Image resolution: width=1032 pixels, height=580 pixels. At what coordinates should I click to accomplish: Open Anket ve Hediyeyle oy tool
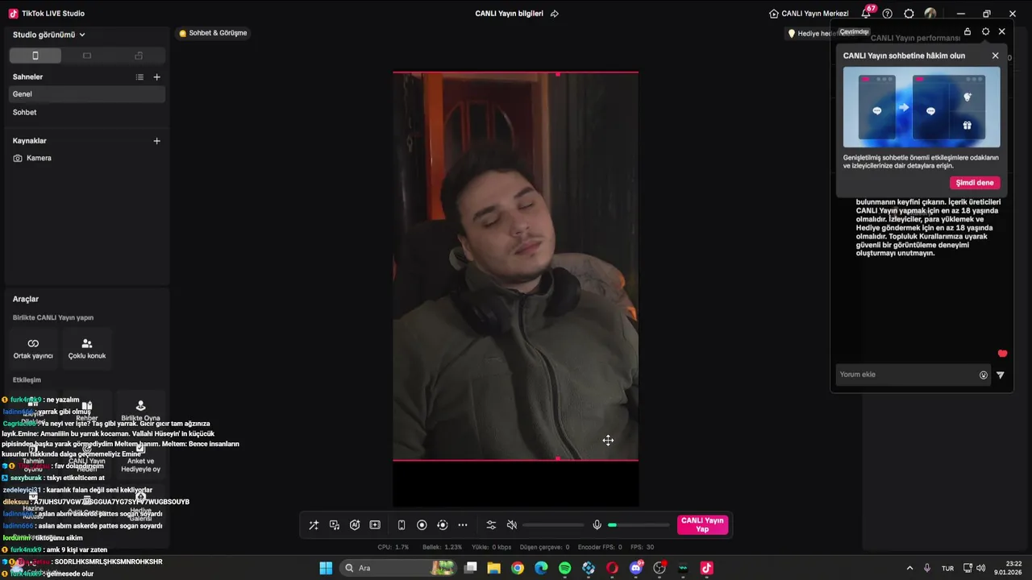(140, 459)
